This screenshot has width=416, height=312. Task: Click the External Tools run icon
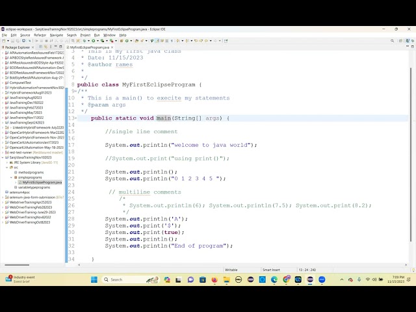111,41
